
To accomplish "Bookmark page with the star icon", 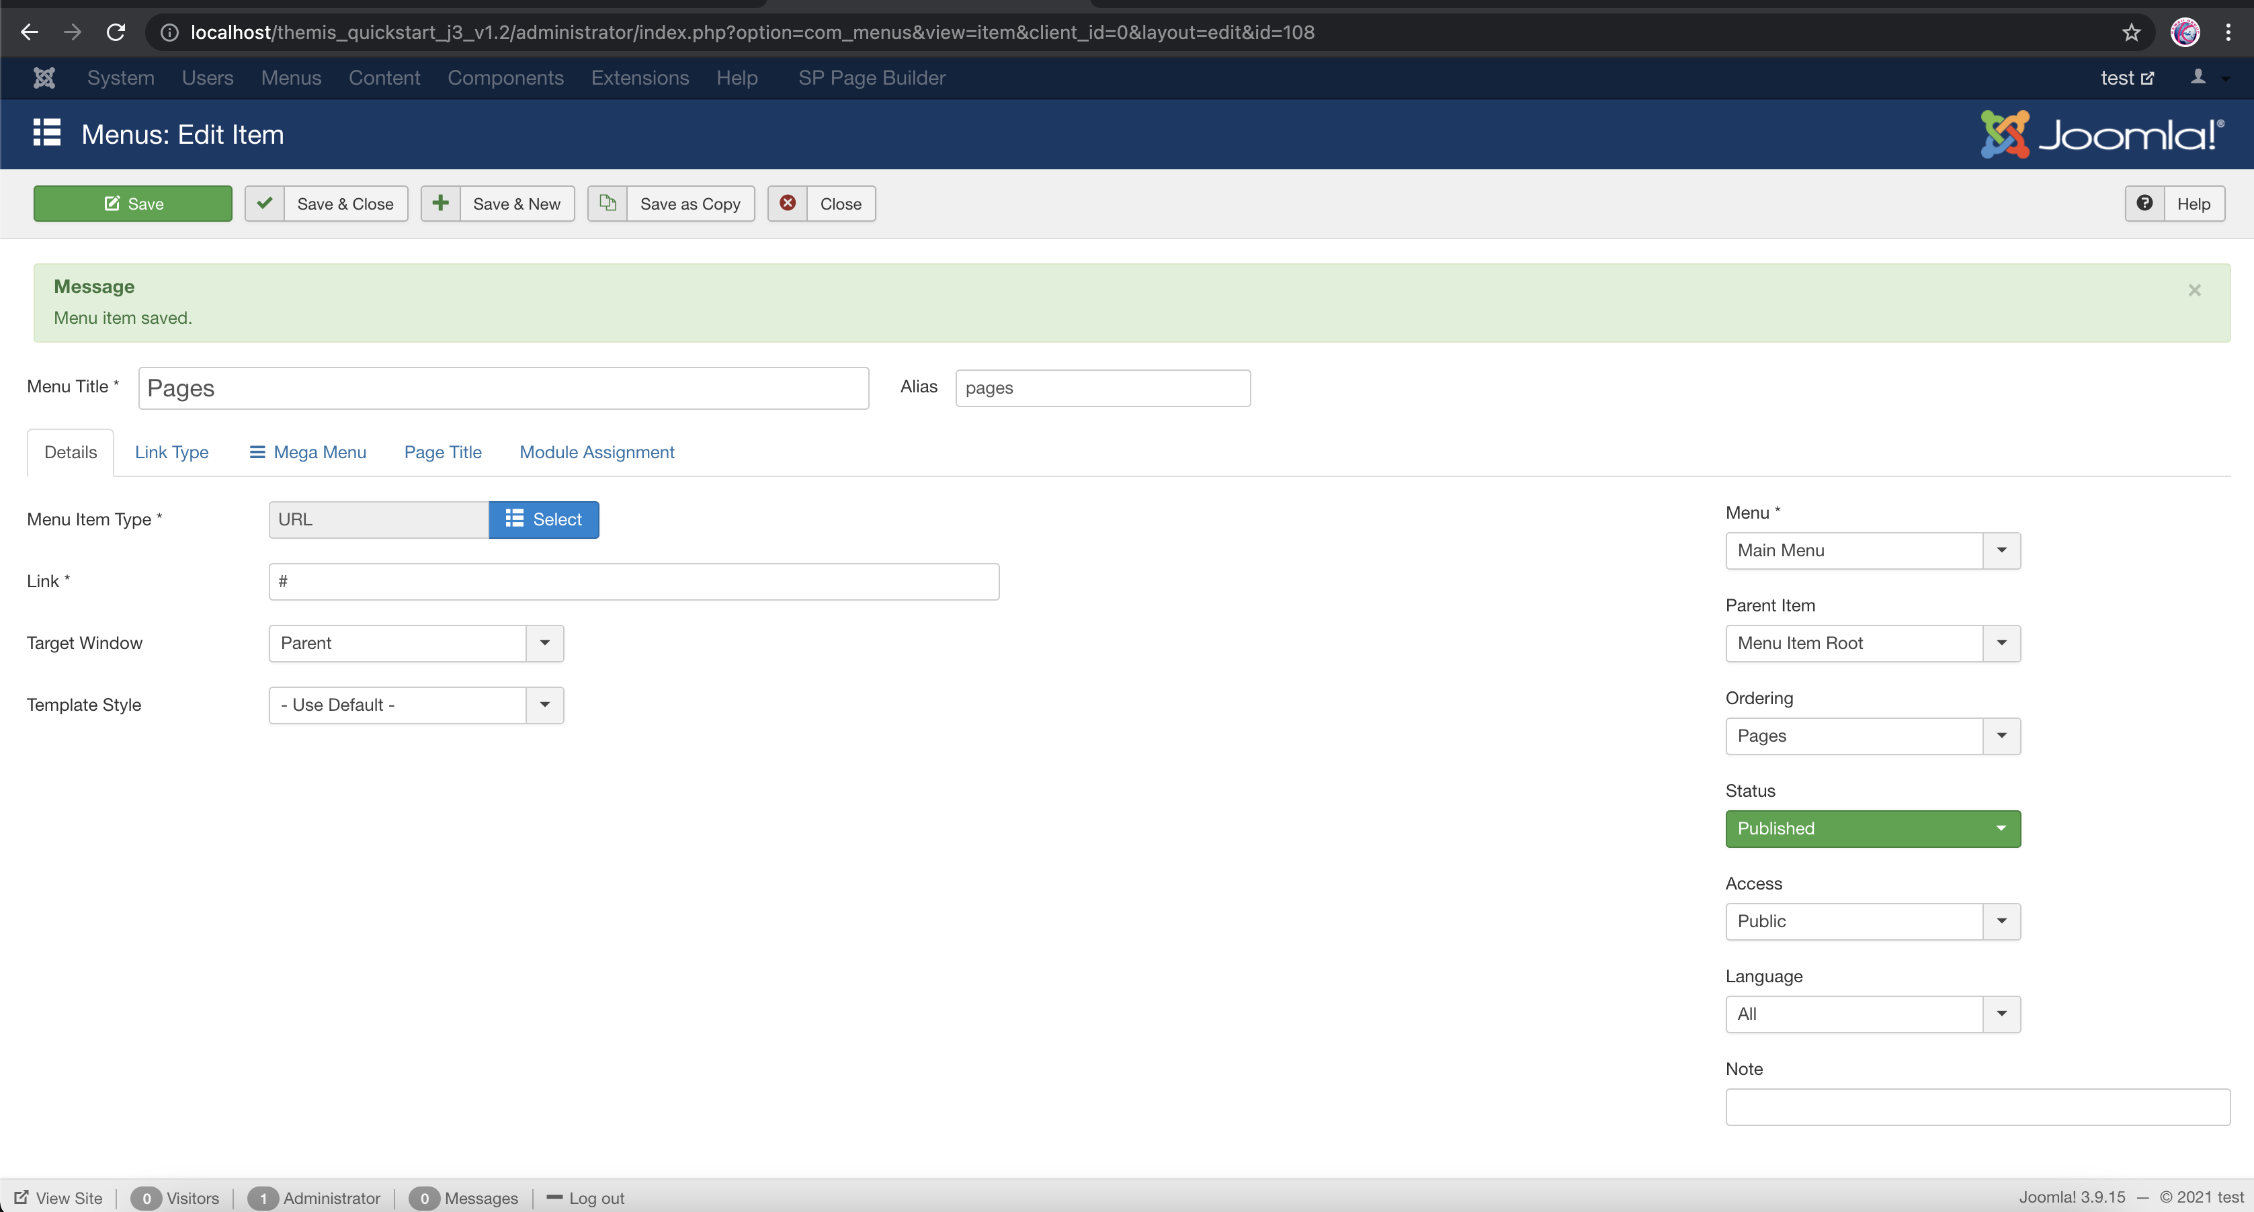I will [x=2130, y=32].
